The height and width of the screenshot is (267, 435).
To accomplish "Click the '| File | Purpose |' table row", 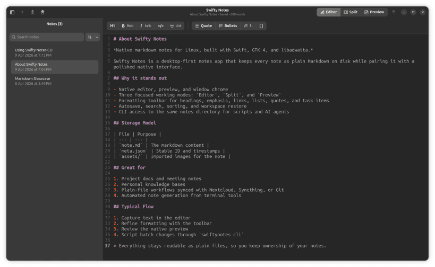I will (137, 134).
